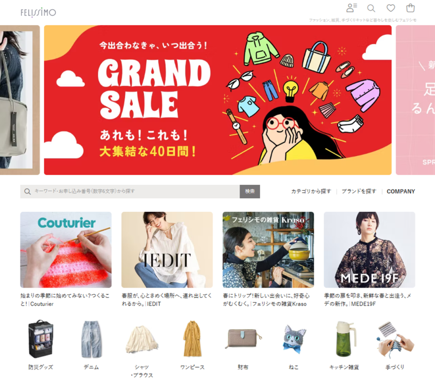Viewport: 435px width, 389px height.
Task: Open ブランドを探す menu
Action: pyautogui.click(x=359, y=191)
